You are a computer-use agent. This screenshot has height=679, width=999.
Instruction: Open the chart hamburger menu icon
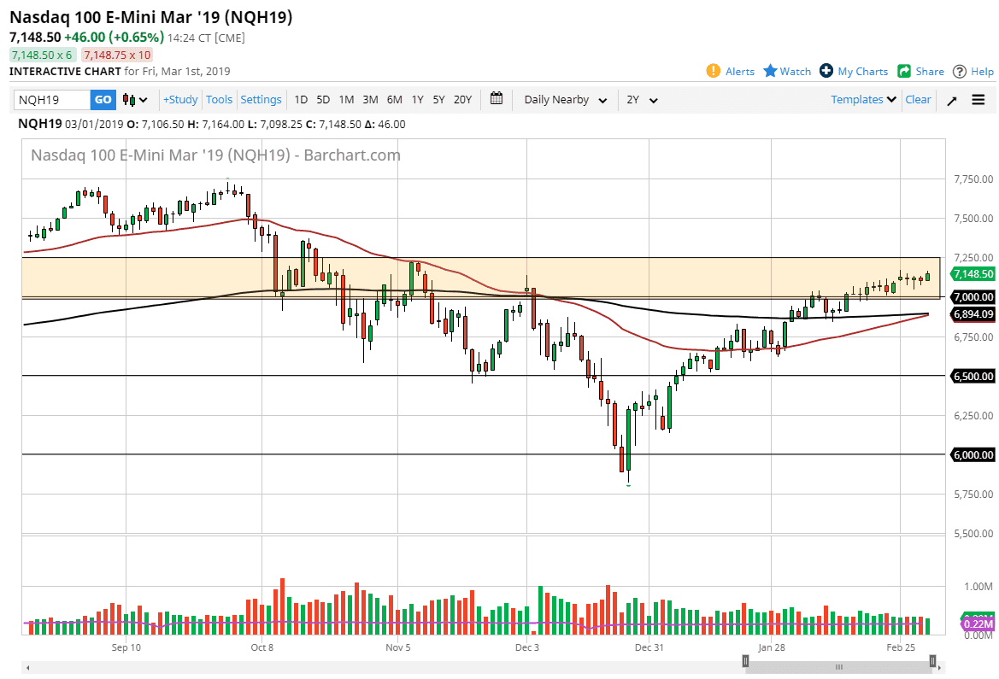[978, 100]
